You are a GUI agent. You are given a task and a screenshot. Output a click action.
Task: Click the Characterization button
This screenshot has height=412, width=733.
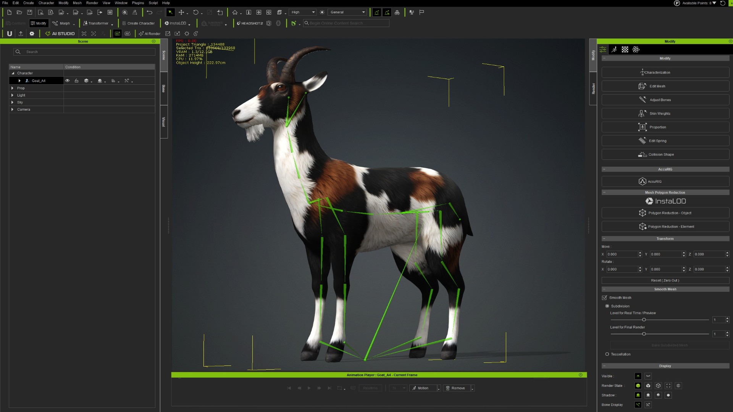point(665,72)
